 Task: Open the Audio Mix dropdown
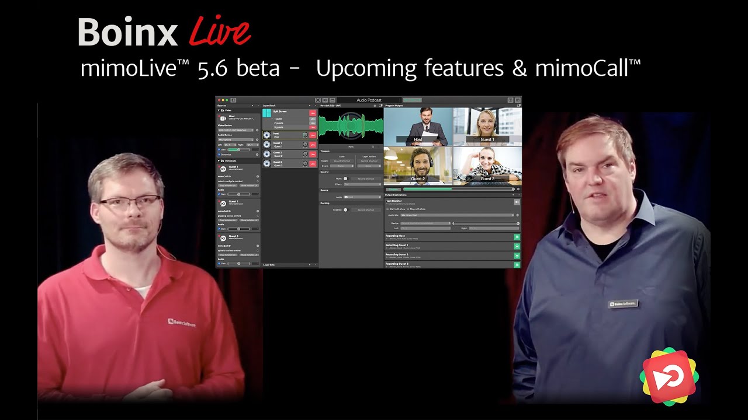tap(457, 215)
